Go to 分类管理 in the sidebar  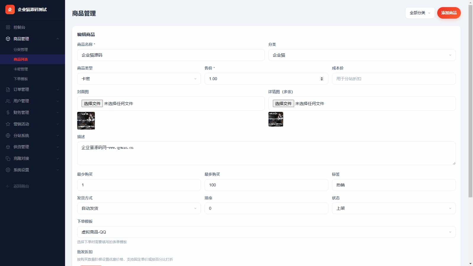click(x=21, y=50)
